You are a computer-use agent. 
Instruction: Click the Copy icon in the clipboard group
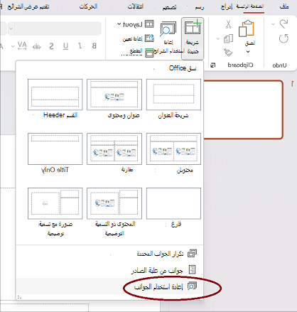[x=228, y=38]
